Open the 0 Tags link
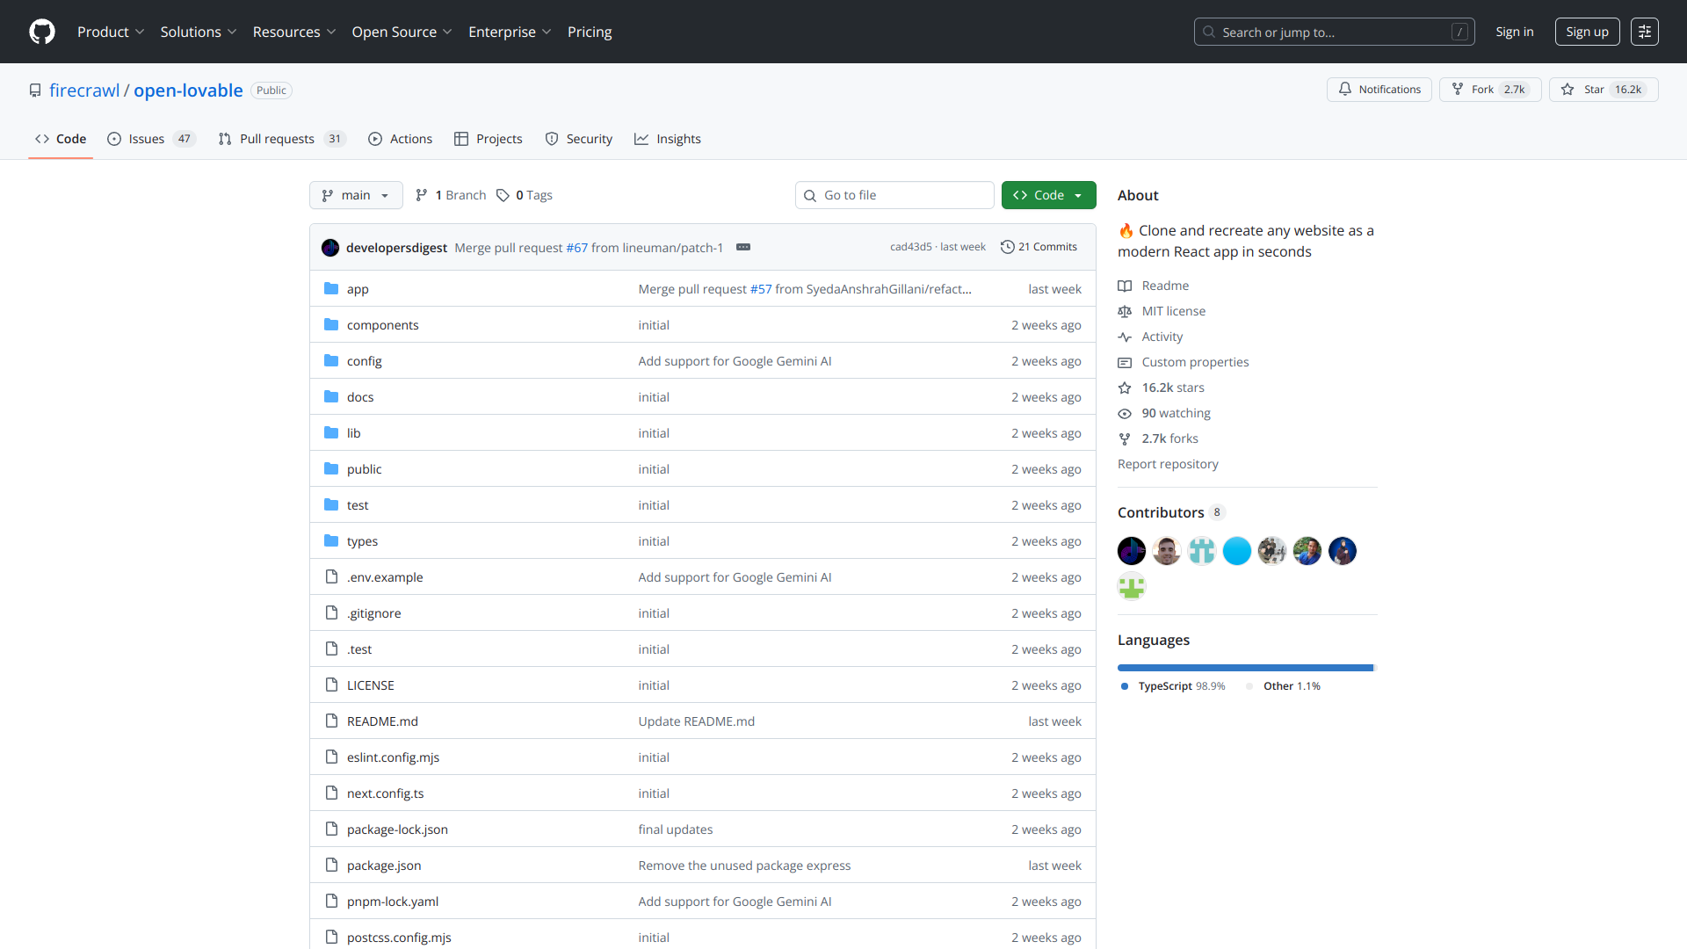1687x949 pixels. click(525, 195)
